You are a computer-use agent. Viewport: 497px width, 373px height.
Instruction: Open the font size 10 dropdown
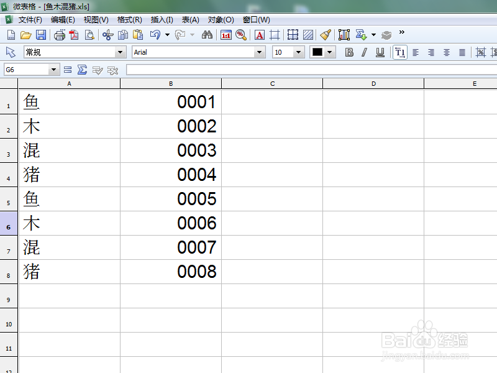pyautogui.click(x=298, y=52)
